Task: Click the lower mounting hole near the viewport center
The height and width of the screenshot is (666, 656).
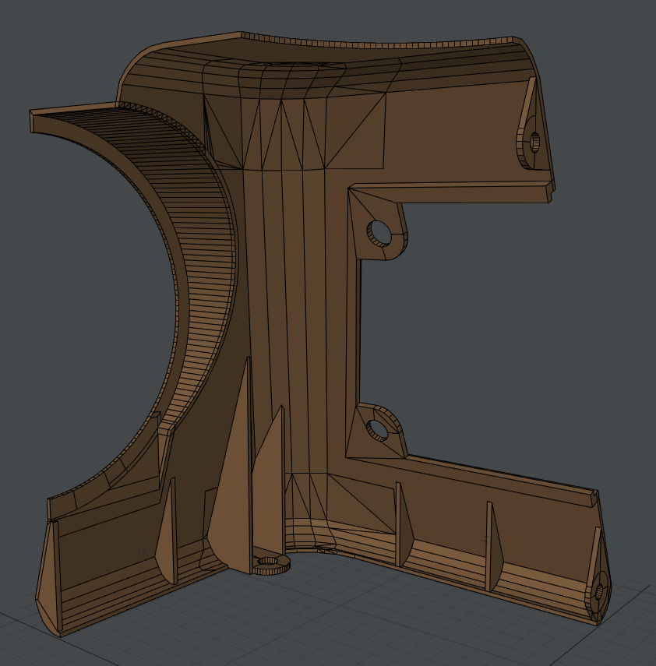Action: pos(377,429)
